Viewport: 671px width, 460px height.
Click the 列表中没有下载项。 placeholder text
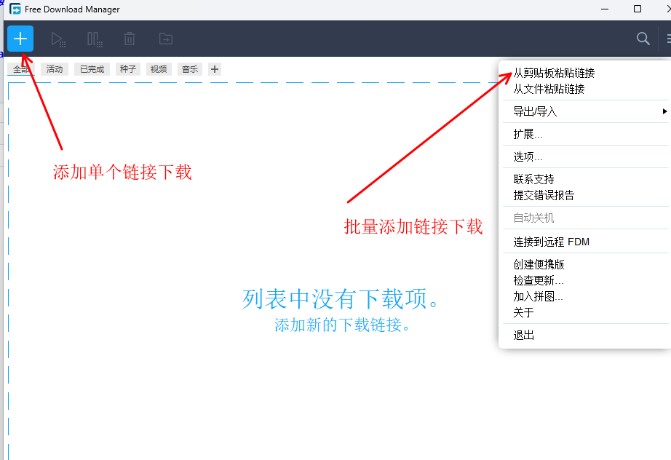point(341,298)
